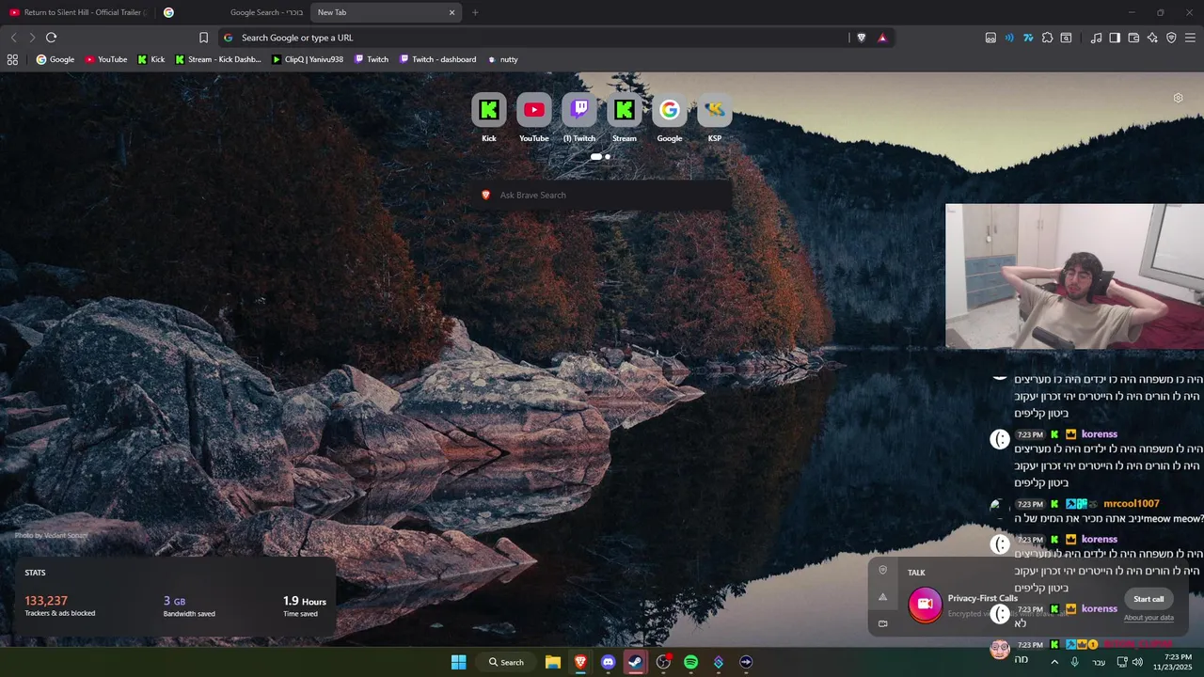The width and height of the screenshot is (1204, 677).
Task: Click the Brave Rewards triangle icon
Action: tap(882, 38)
